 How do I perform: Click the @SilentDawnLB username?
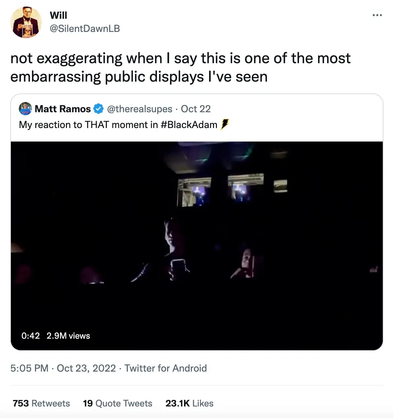click(85, 29)
